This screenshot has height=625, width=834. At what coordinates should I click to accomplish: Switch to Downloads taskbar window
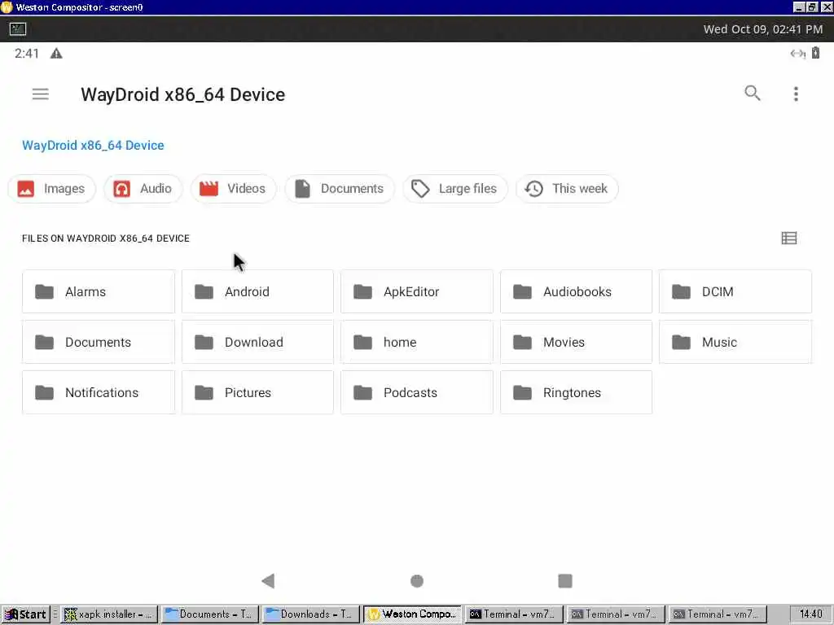click(x=310, y=614)
